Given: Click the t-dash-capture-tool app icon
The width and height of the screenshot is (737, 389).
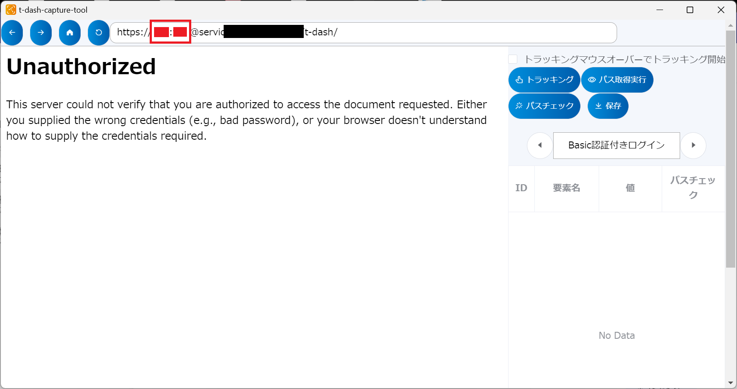Looking at the screenshot, I should pos(11,10).
